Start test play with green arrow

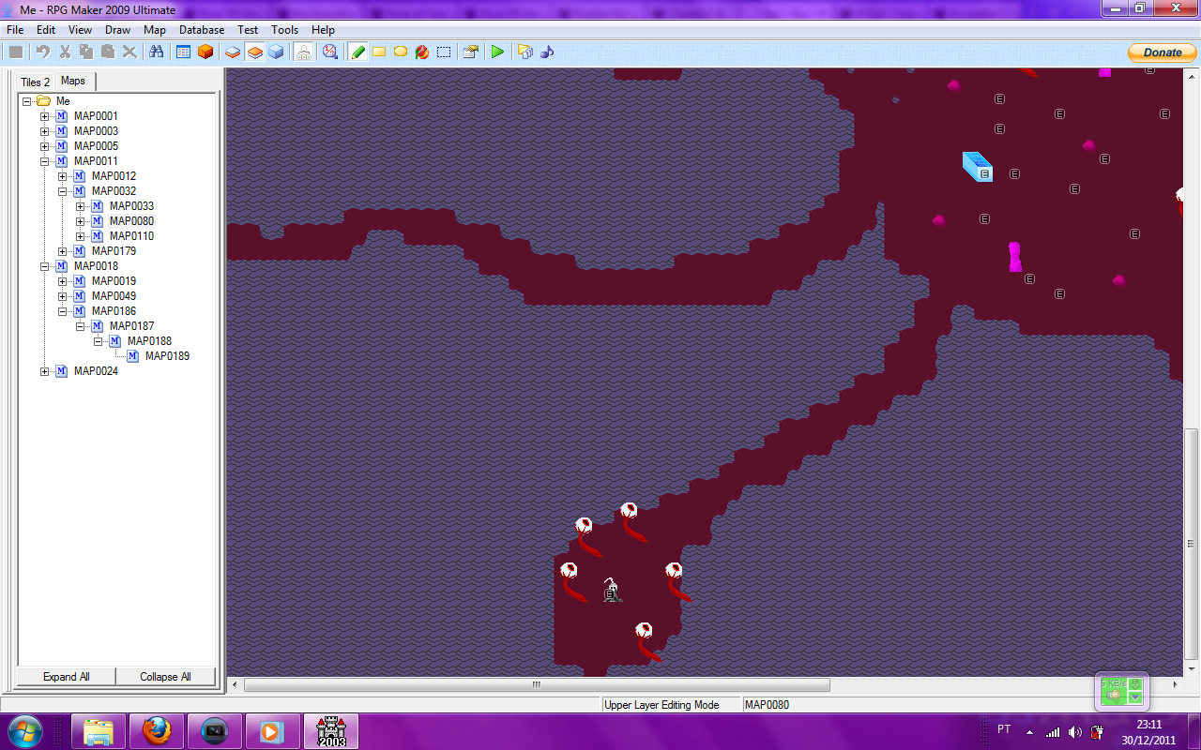click(x=497, y=52)
